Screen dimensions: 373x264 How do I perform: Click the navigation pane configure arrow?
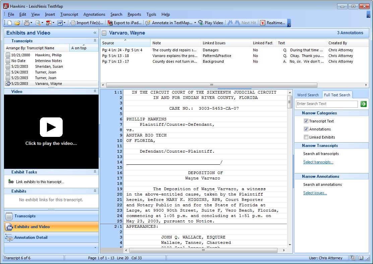[x=95, y=248]
